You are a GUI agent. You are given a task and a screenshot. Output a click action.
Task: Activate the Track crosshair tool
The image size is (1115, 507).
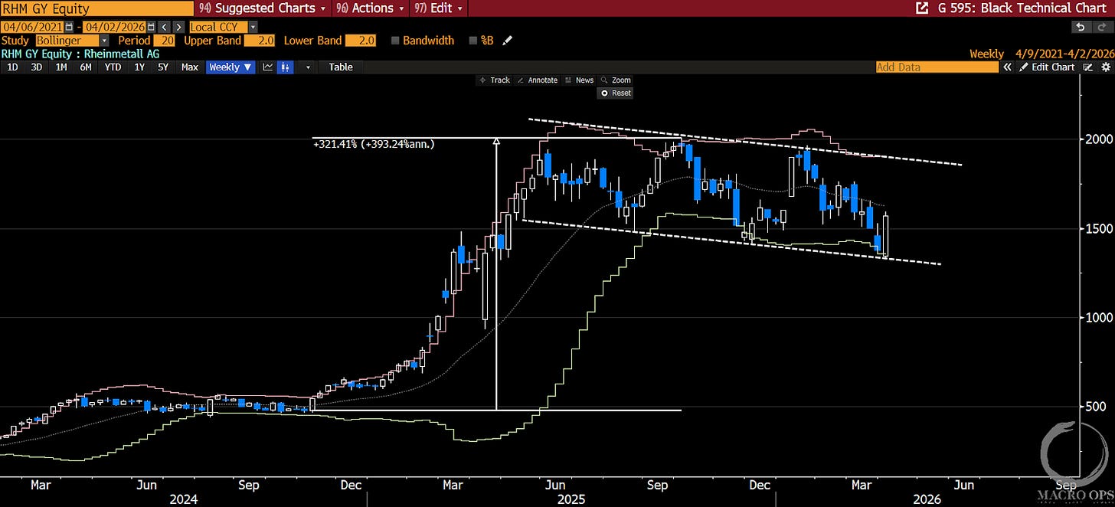tap(495, 80)
